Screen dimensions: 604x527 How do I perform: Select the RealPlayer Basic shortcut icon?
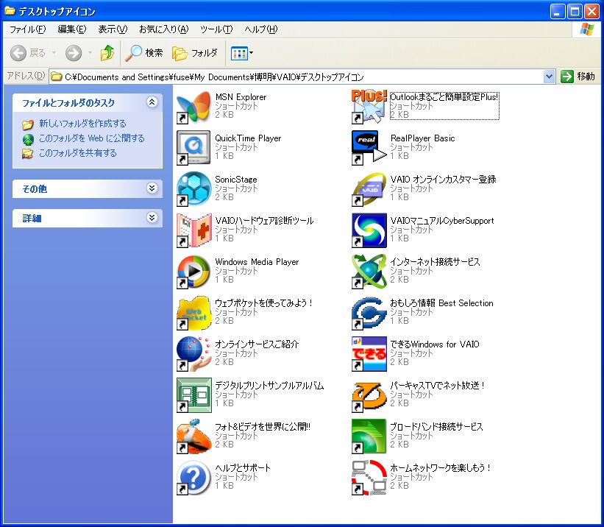[369, 148]
